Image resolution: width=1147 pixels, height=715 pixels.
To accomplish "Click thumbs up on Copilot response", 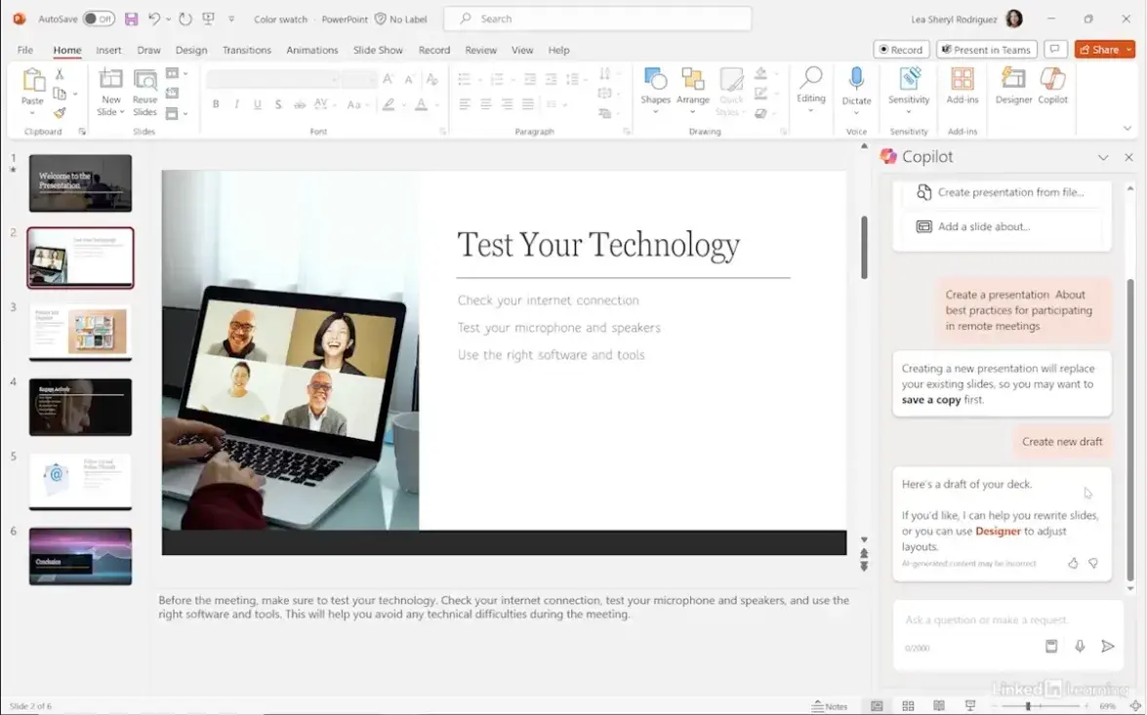I will pos(1073,563).
